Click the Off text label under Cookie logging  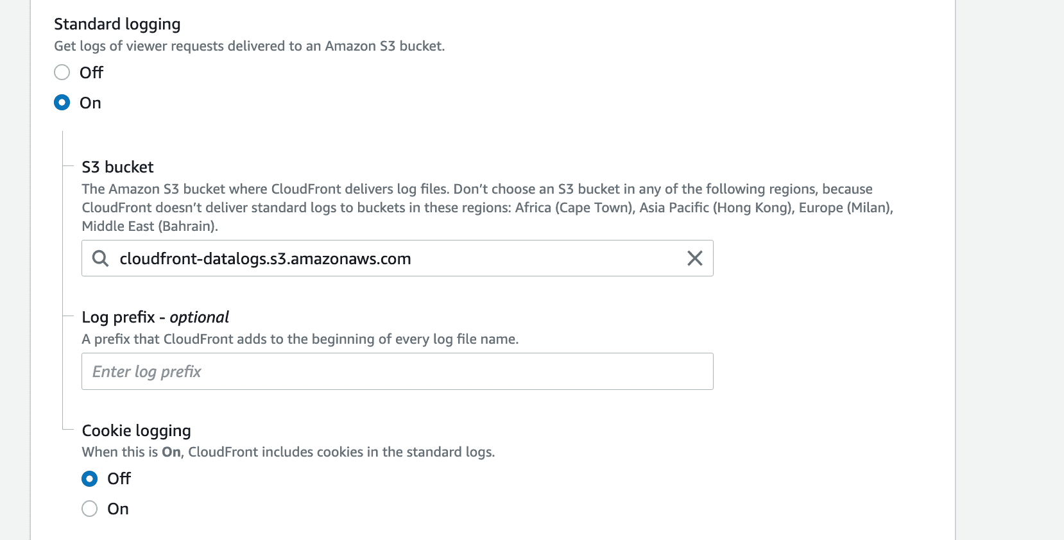coord(119,478)
